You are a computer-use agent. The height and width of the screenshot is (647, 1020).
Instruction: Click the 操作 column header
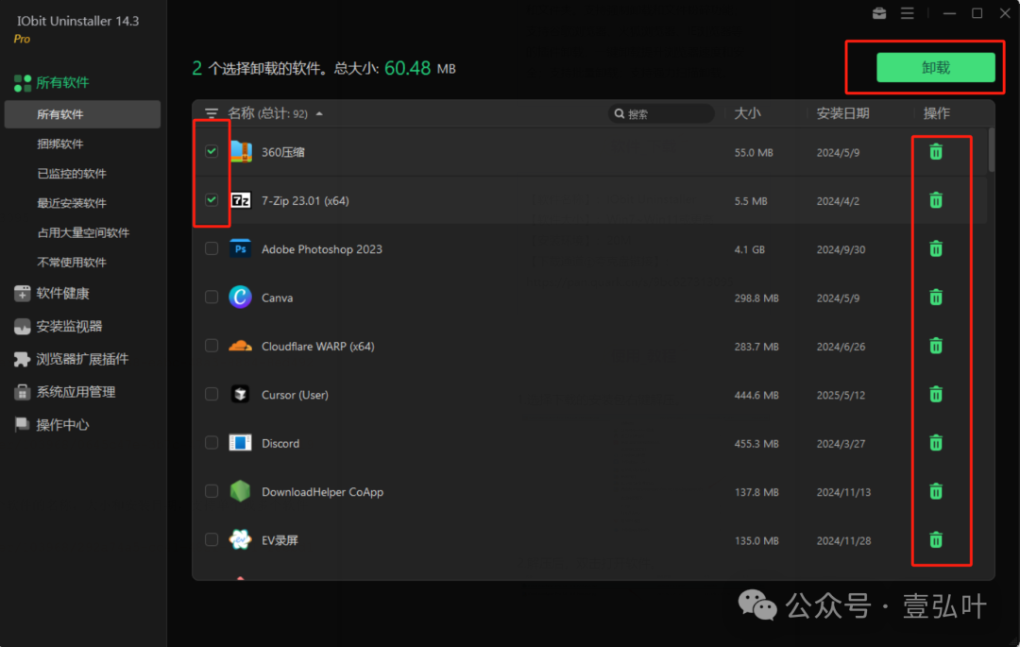tap(936, 113)
